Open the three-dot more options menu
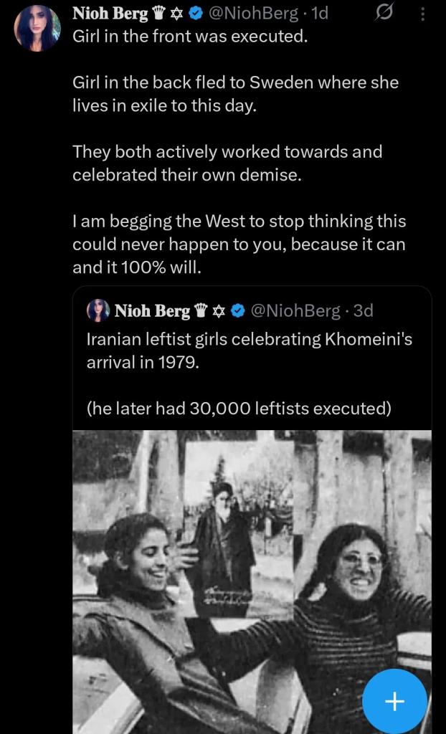 [422, 14]
